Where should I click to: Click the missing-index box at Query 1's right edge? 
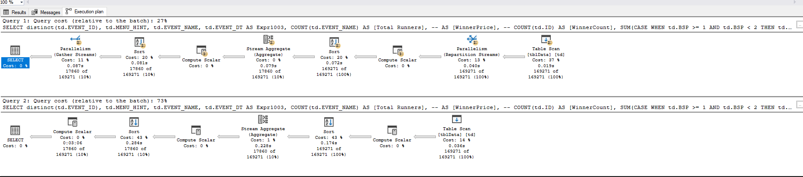tap(800, 24)
